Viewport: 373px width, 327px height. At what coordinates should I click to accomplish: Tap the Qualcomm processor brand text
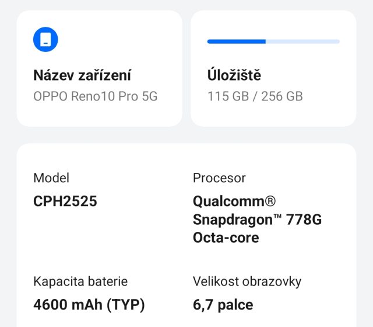point(228,201)
